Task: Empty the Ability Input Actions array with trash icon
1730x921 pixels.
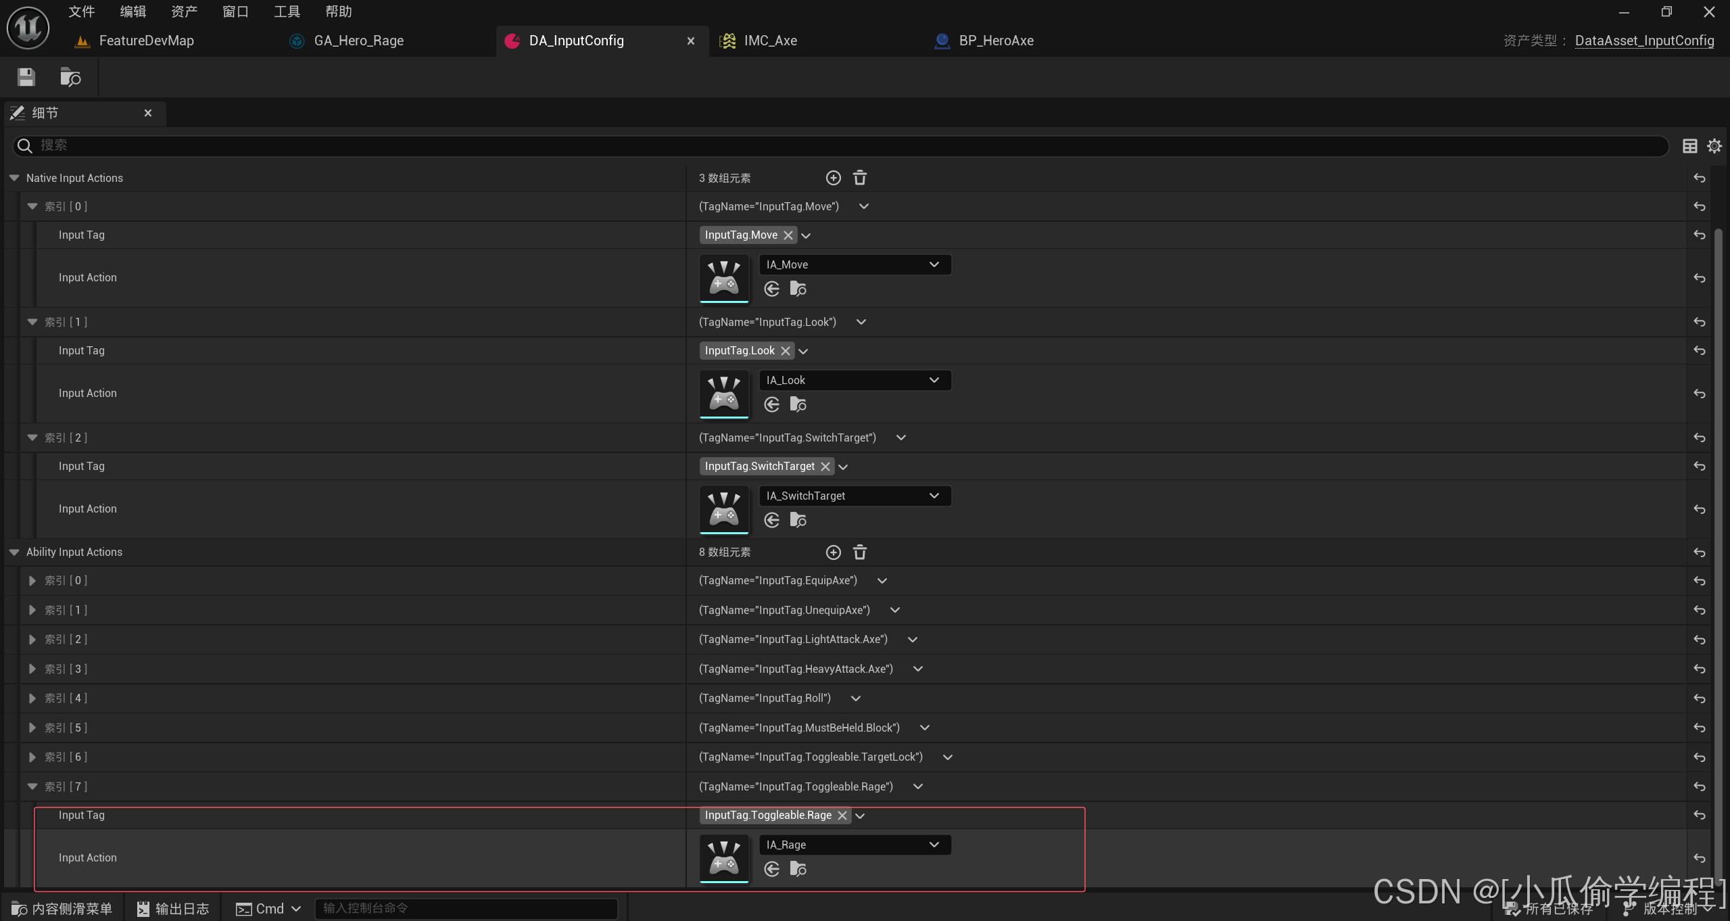Action: click(x=860, y=552)
